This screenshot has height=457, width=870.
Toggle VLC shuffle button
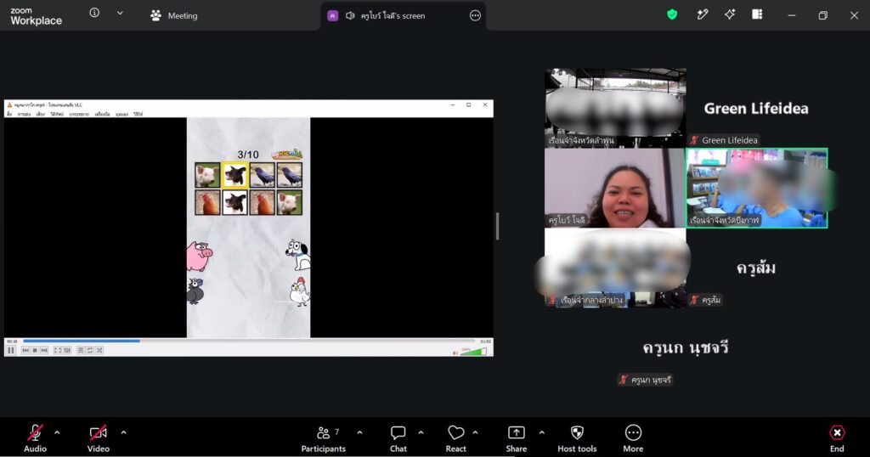pyautogui.click(x=99, y=350)
